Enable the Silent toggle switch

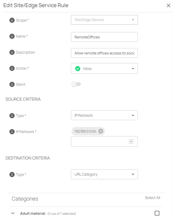(x=76, y=84)
